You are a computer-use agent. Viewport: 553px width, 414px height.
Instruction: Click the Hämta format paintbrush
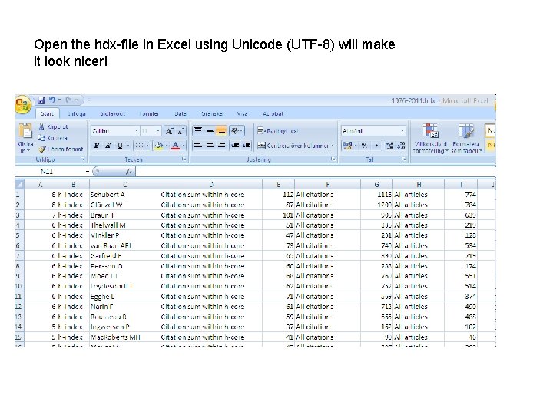(42, 149)
